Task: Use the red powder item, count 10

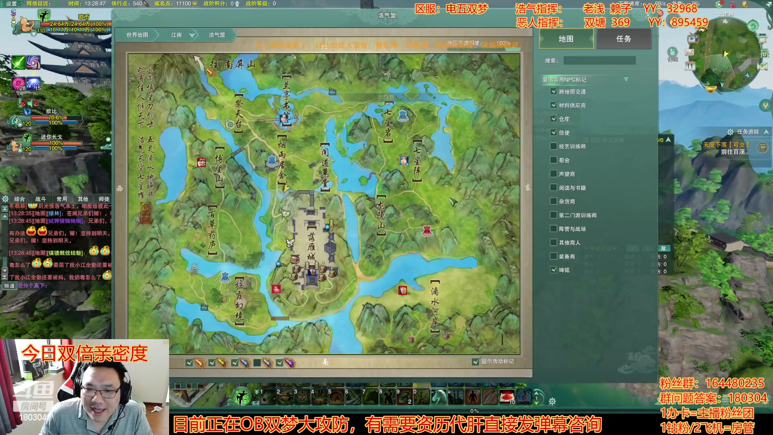Action: [507, 397]
